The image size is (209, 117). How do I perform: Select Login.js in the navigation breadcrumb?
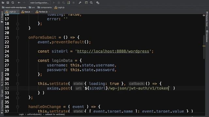pos(59,7)
